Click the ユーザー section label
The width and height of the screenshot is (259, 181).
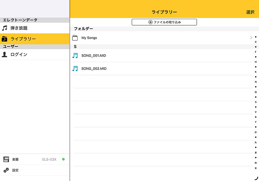pos(10,46)
